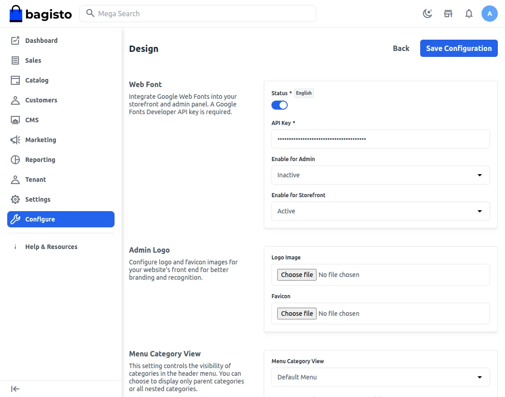Toggle the Web Font Status switch

279,105
